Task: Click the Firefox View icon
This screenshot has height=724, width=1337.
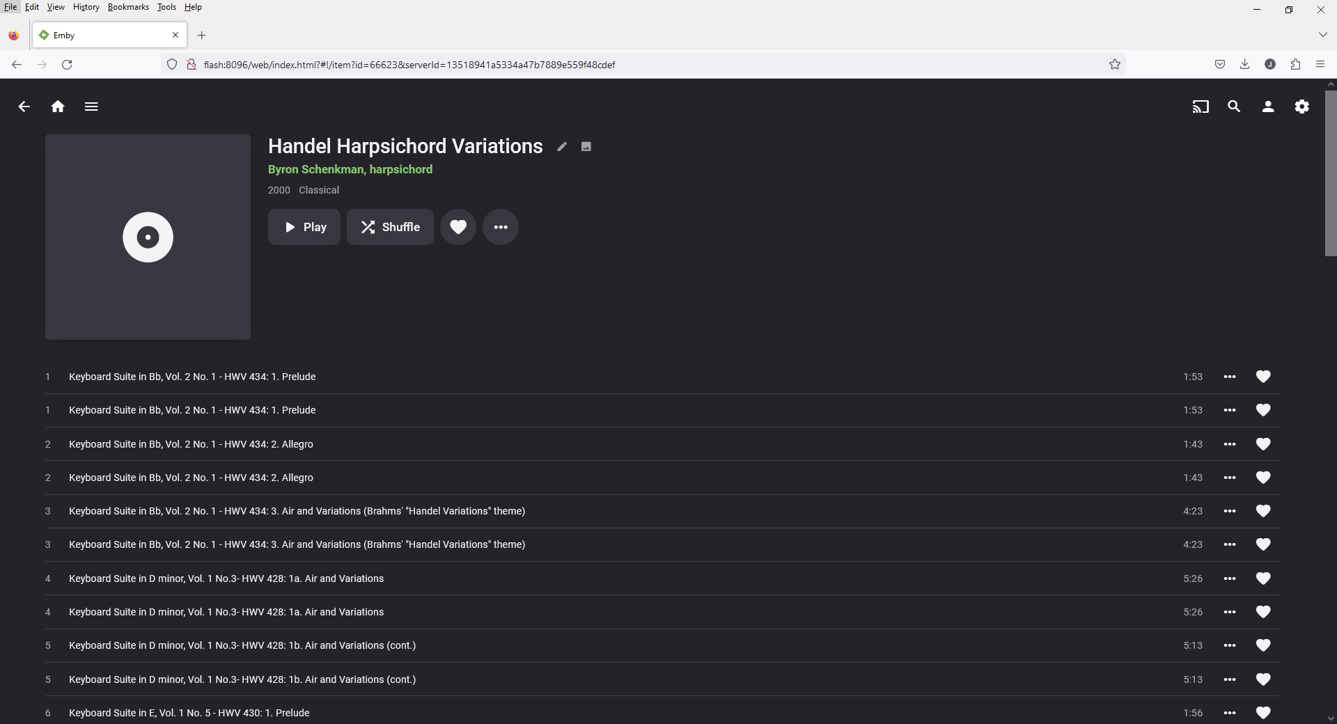Action: [14, 36]
